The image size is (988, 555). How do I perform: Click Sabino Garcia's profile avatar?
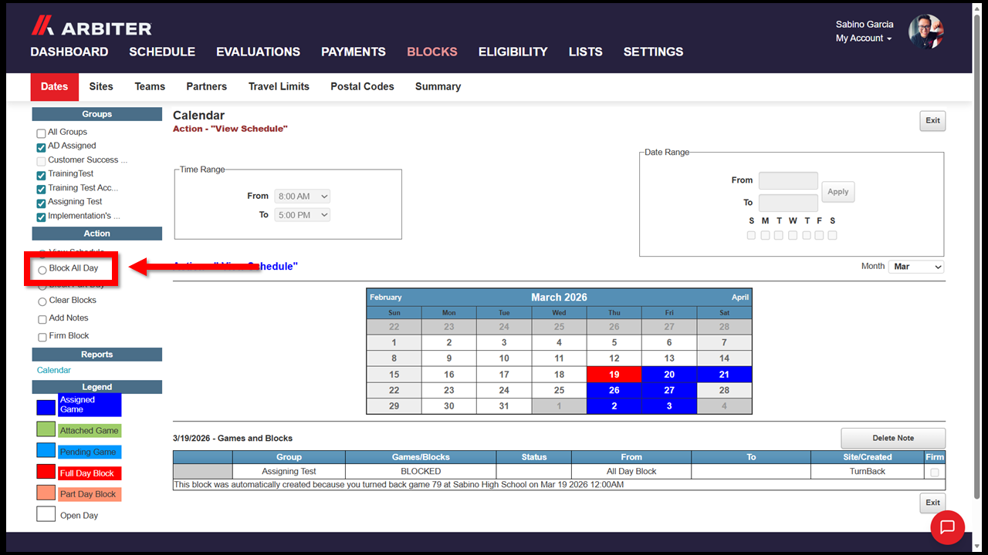point(925,32)
